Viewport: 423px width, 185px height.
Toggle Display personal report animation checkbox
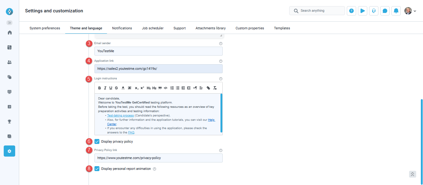pos(97,169)
